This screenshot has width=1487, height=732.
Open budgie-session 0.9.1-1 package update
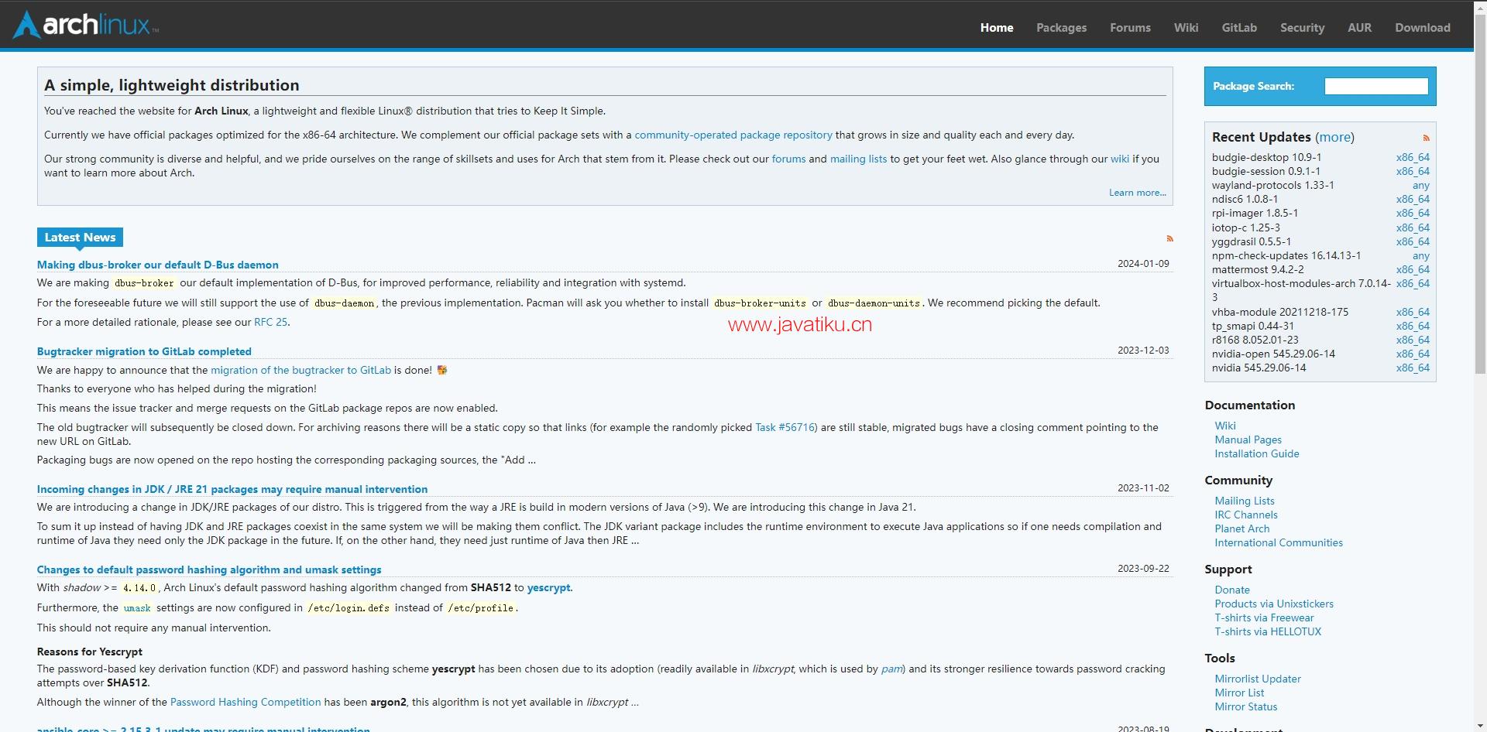tap(1266, 171)
